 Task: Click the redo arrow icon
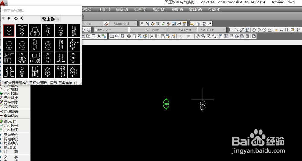coord(188,36)
